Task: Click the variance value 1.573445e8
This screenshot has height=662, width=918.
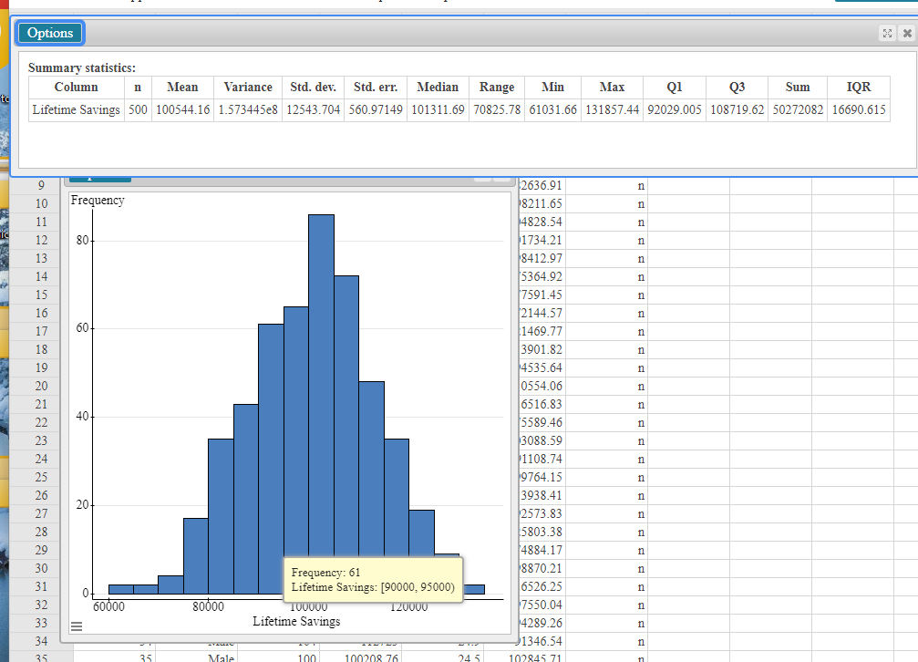Action: (248, 109)
